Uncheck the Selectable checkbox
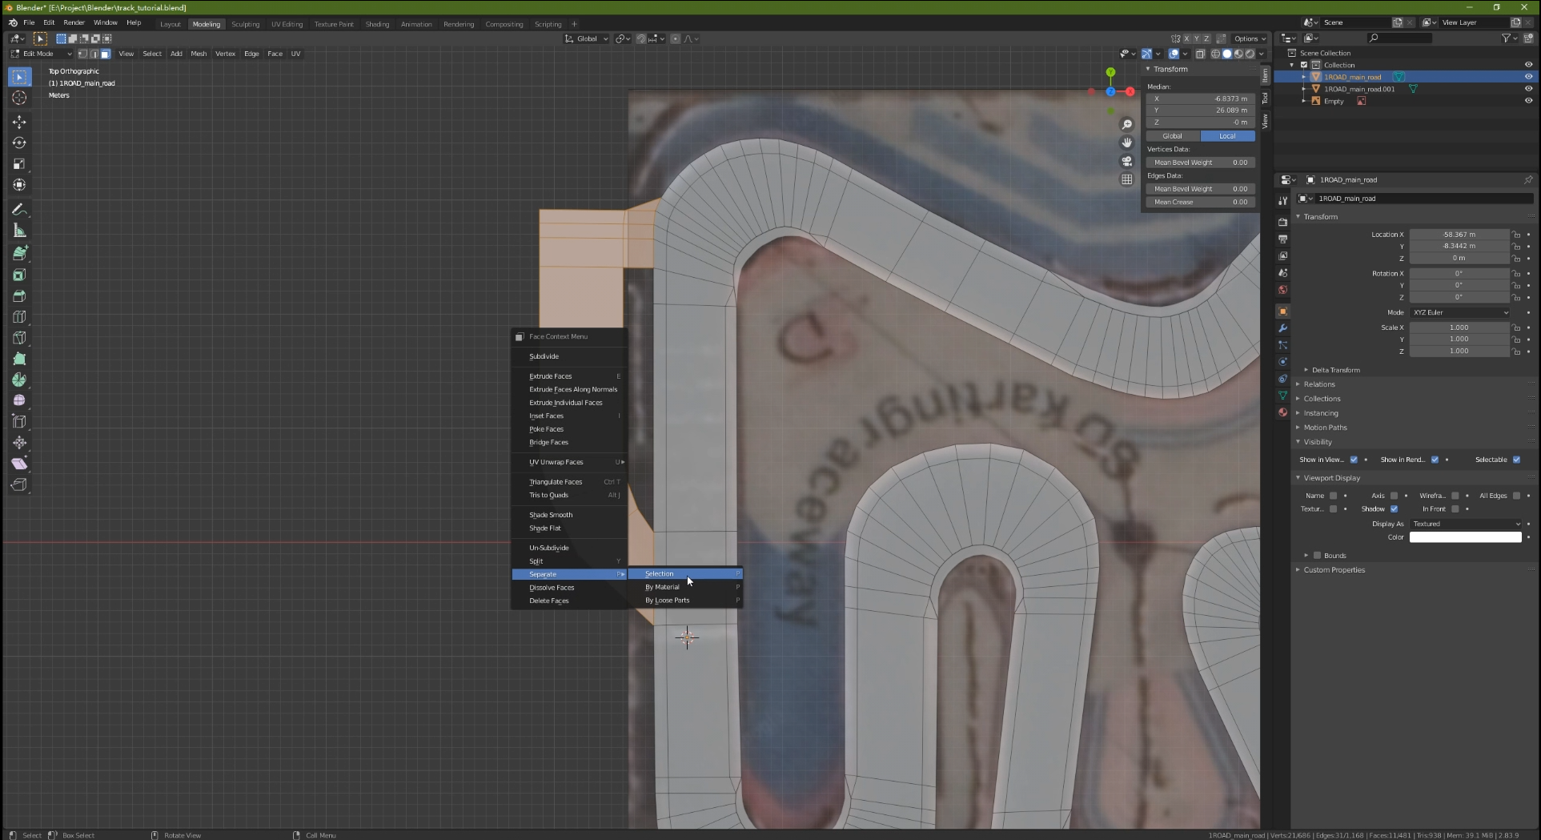The image size is (1541, 840). point(1516,460)
